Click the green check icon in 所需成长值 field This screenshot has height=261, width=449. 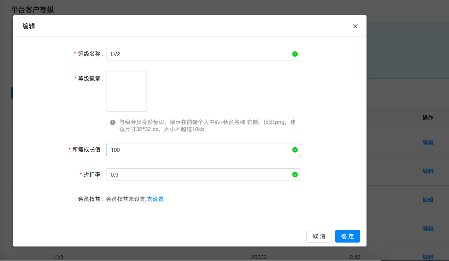tap(295, 150)
